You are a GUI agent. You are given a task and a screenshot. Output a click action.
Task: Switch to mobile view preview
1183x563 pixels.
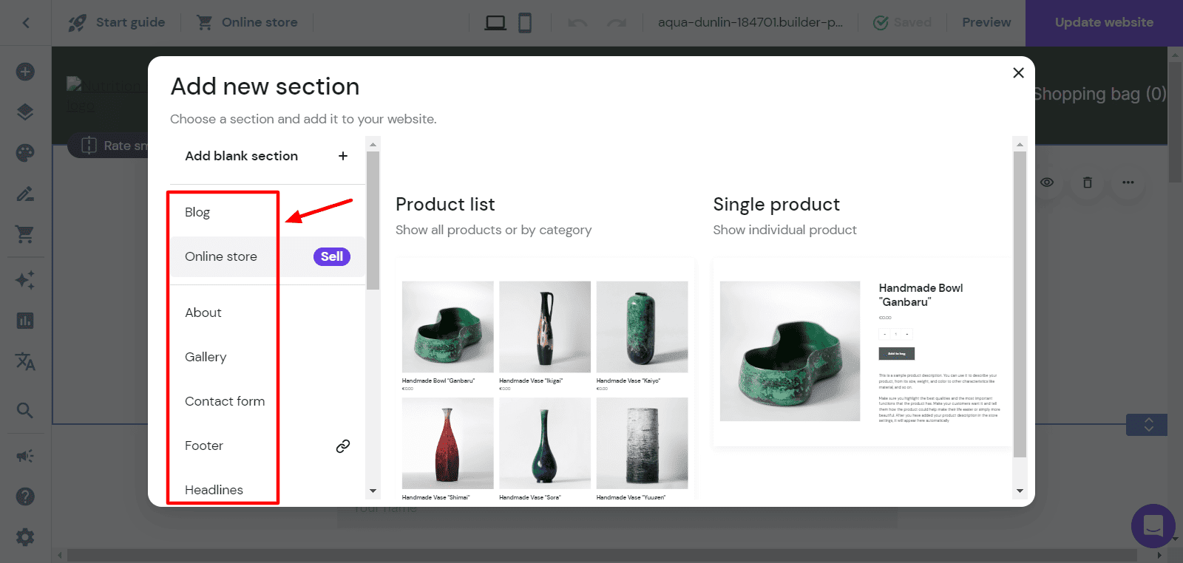(x=525, y=23)
